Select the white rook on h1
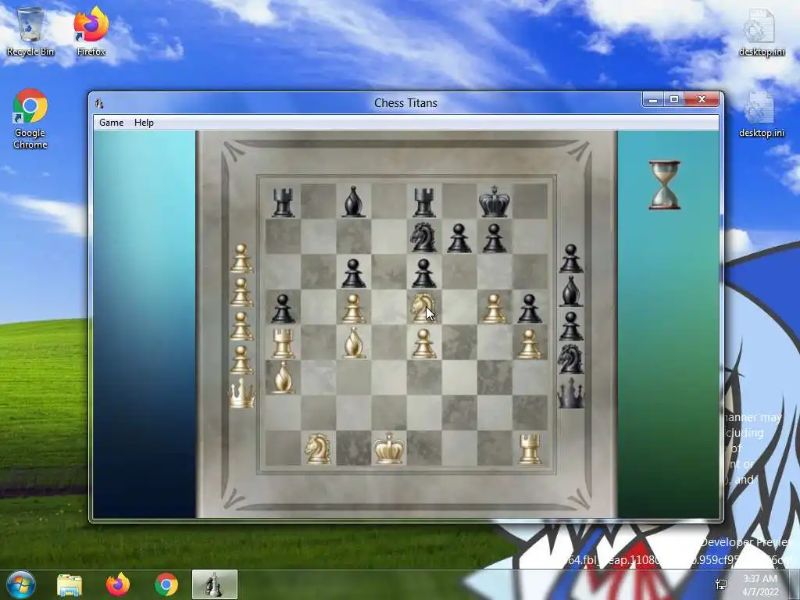800x600 pixels. pos(530,448)
